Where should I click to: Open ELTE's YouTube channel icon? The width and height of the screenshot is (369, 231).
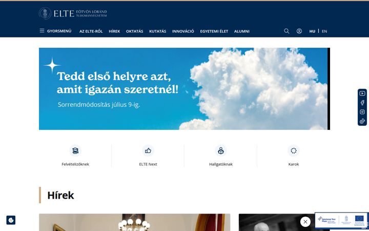pyautogui.click(x=362, y=93)
